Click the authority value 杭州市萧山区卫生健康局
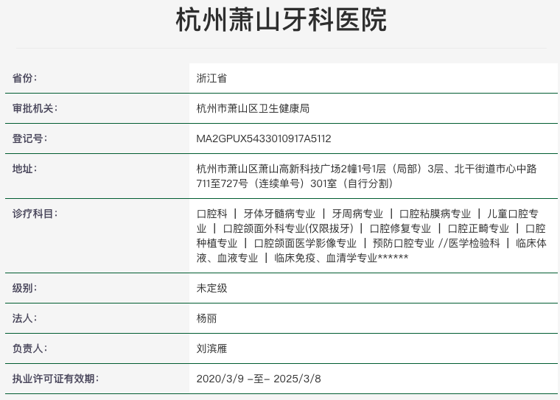 pos(253,108)
